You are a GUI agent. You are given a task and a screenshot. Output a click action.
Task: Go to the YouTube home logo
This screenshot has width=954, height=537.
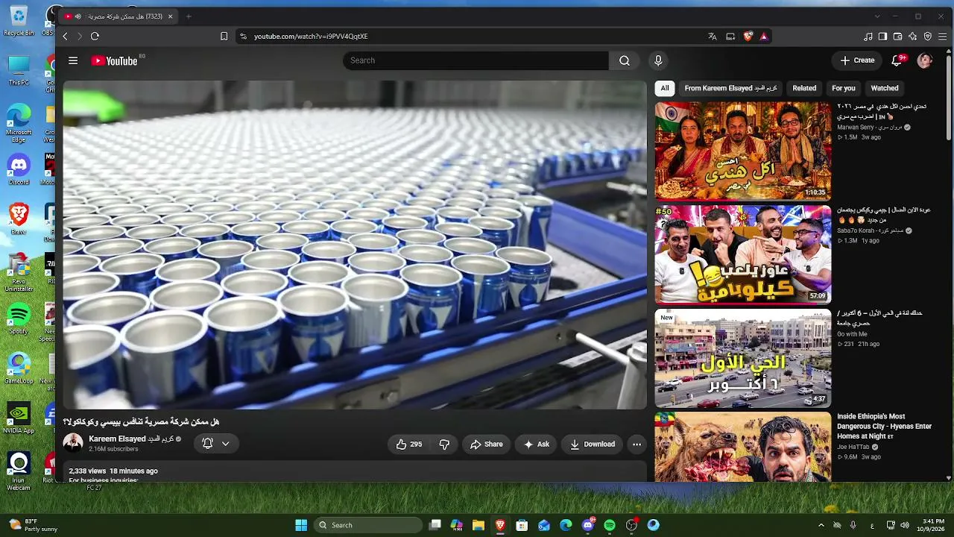click(115, 60)
